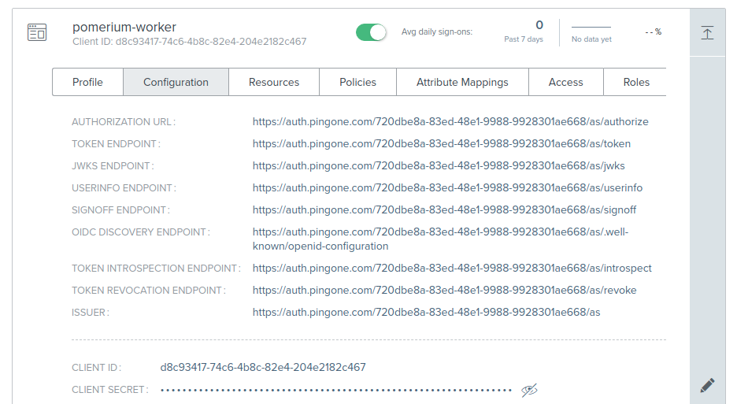Click the OIDC discovery endpoint URL
Image resolution: width=737 pixels, height=404 pixels.
point(440,239)
